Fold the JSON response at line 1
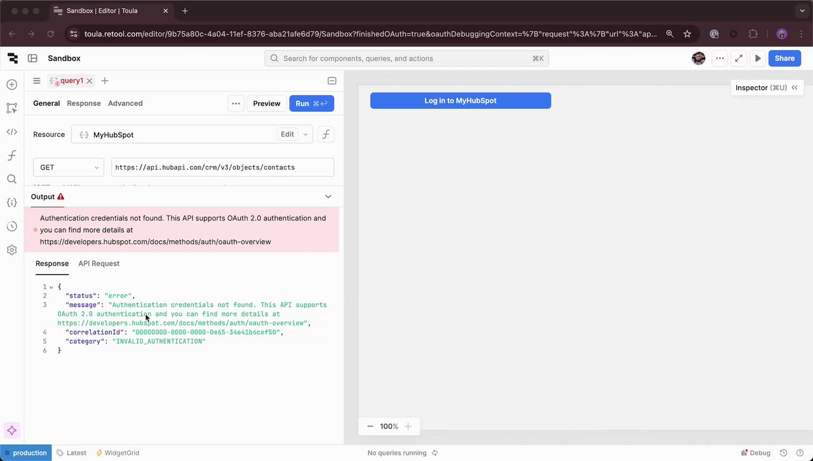Viewport: 813px width, 461px height. coord(51,287)
